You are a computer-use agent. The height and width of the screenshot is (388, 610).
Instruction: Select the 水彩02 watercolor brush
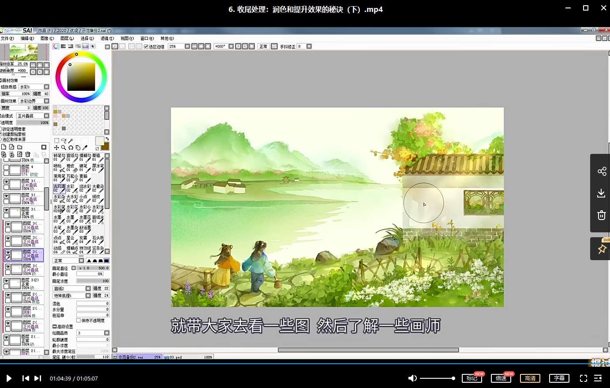(x=73, y=189)
